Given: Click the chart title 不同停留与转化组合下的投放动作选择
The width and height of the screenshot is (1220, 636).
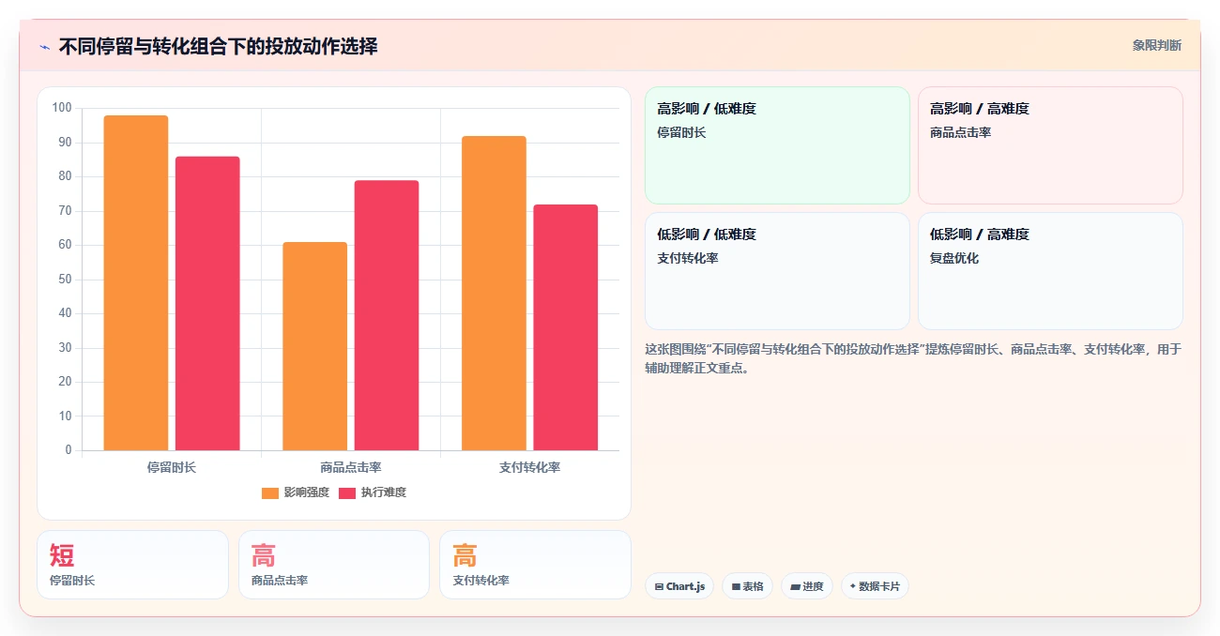Looking at the screenshot, I should pos(219,46).
